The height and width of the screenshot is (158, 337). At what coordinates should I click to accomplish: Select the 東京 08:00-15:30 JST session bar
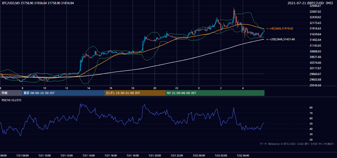pos(63,93)
